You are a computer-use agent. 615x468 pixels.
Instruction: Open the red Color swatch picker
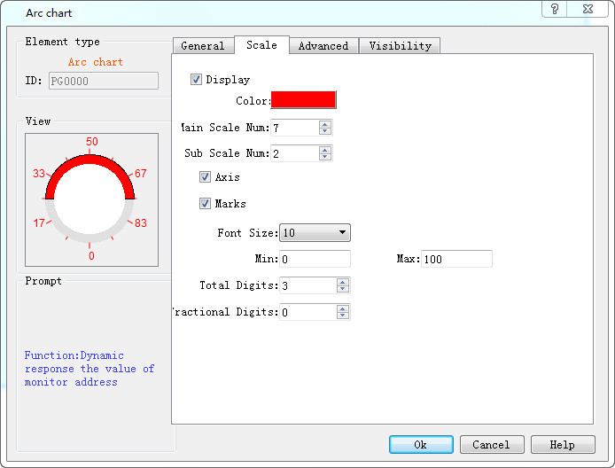(303, 99)
